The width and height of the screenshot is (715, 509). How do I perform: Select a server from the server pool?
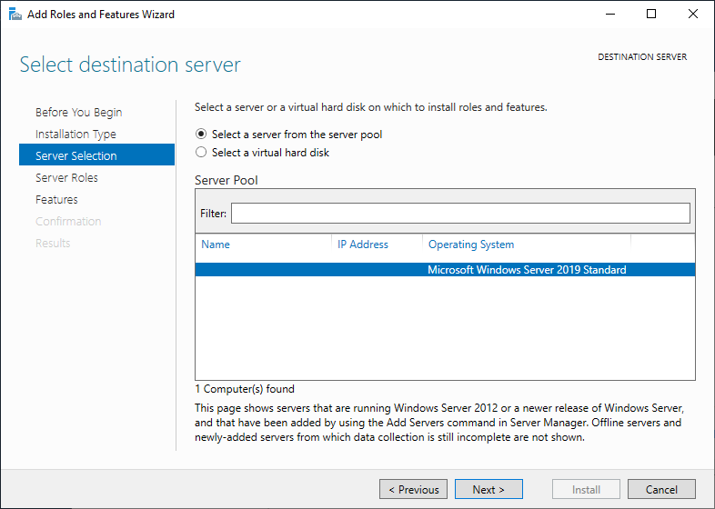tap(202, 135)
